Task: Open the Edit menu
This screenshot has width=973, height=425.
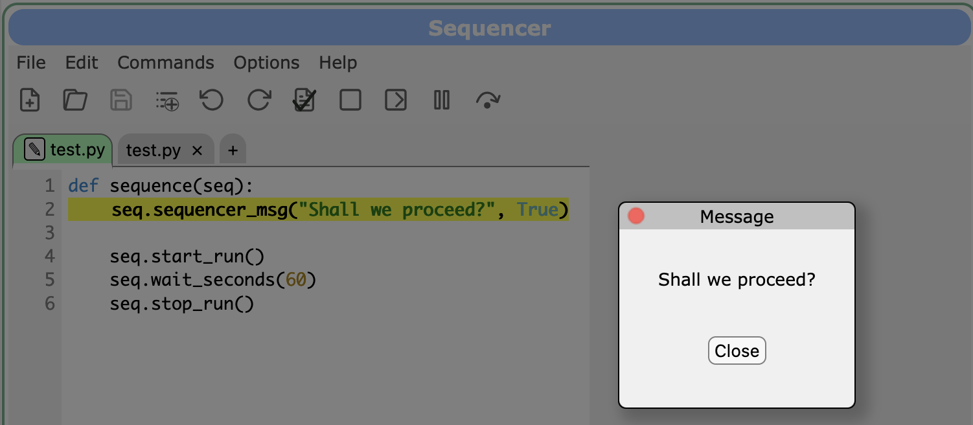Action: pyautogui.click(x=82, y=63)
